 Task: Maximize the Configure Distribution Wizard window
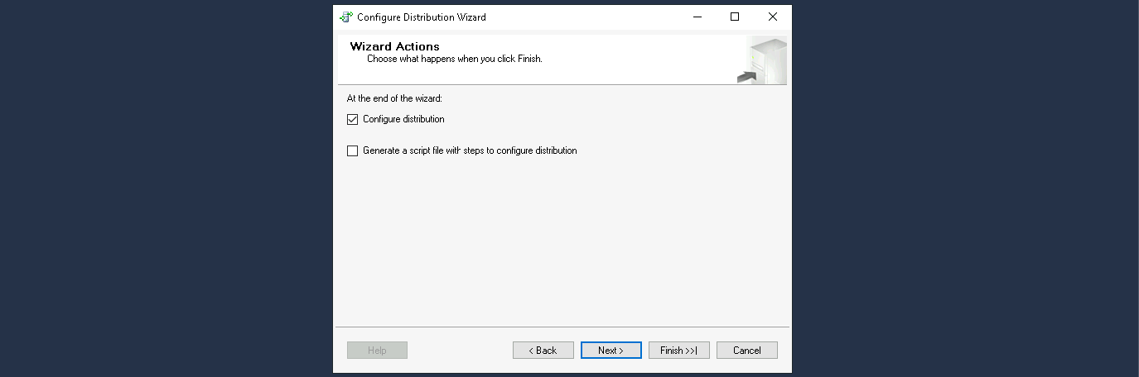(734, 17)
